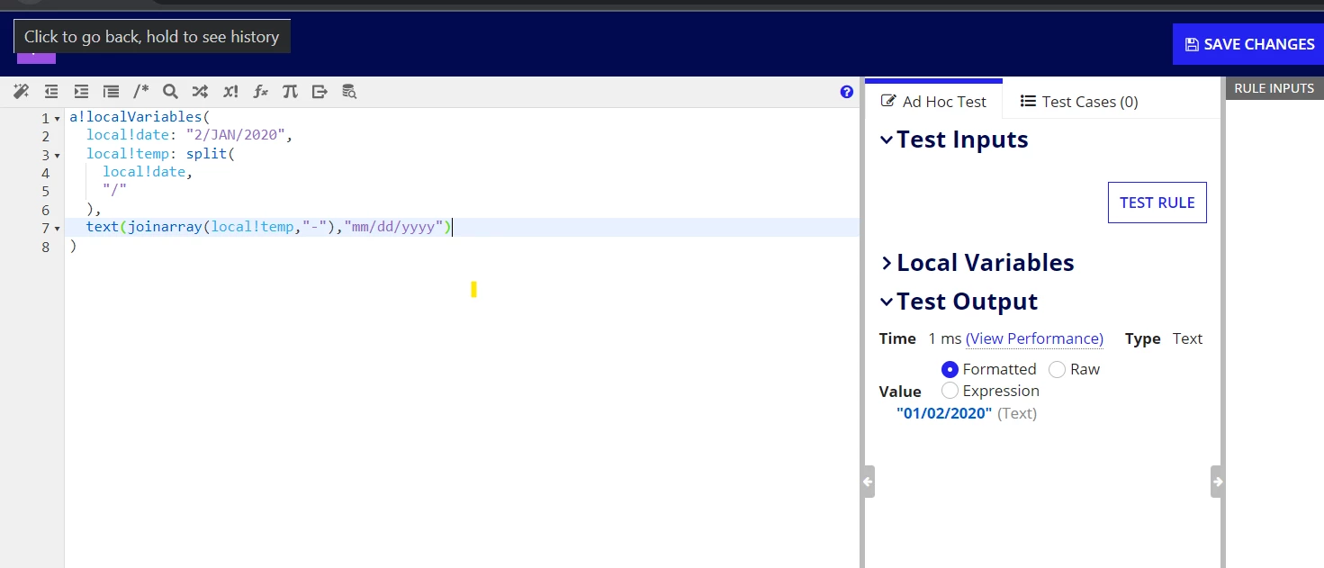Image resolution: width=1324 pixels, height=568 pixels.
Task: Click line number 8 in the gutter
Action: click(46, 247)
